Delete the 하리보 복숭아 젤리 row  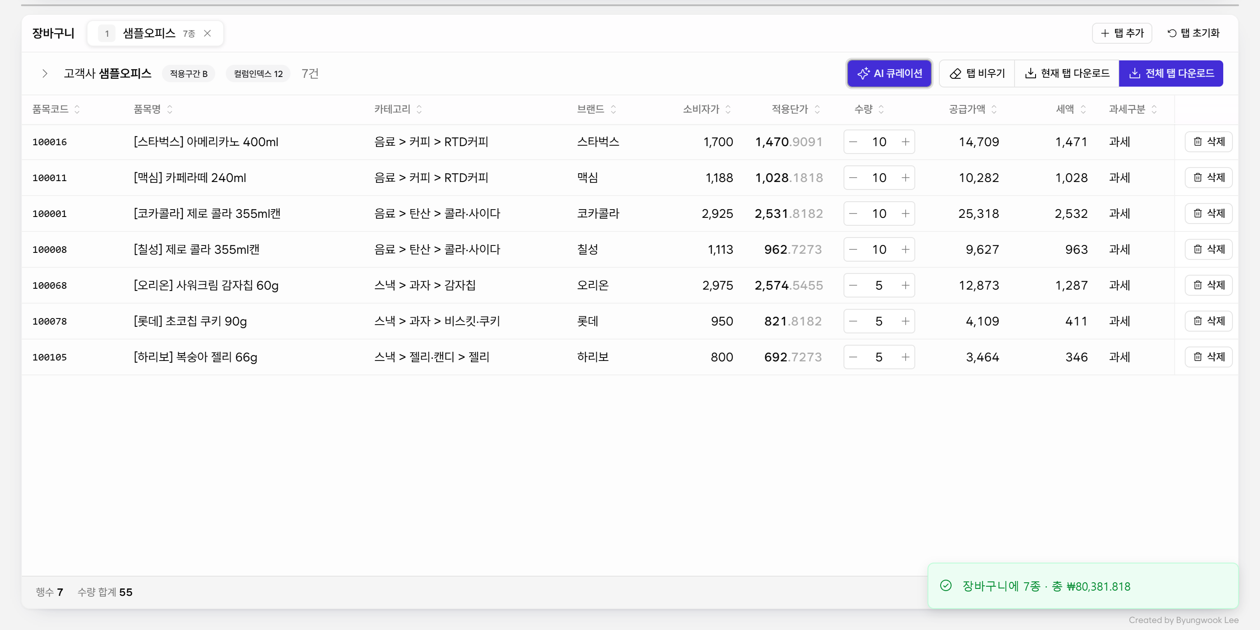[x=1208, y=357]
